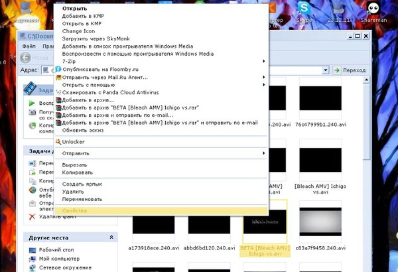398x272 pixels.
Task: Click the Назад back arrow button
Action: [x=25, y=58]
